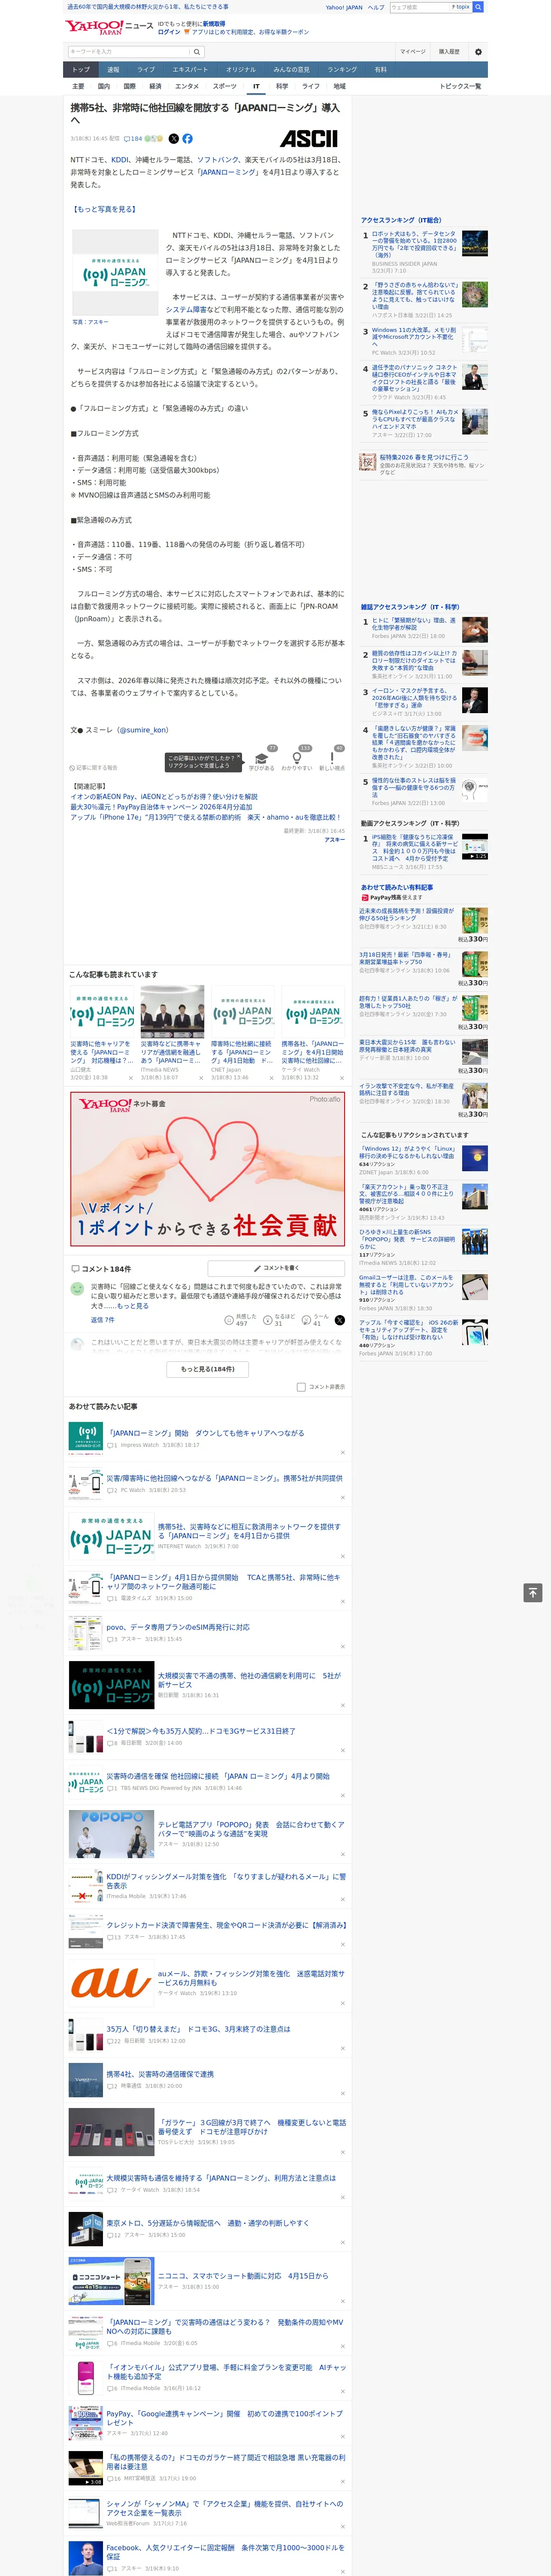The height and width of the screenshot is (2576, 551).
Task: Click the ログイン link in header
Action: click(x=169, y=32)
